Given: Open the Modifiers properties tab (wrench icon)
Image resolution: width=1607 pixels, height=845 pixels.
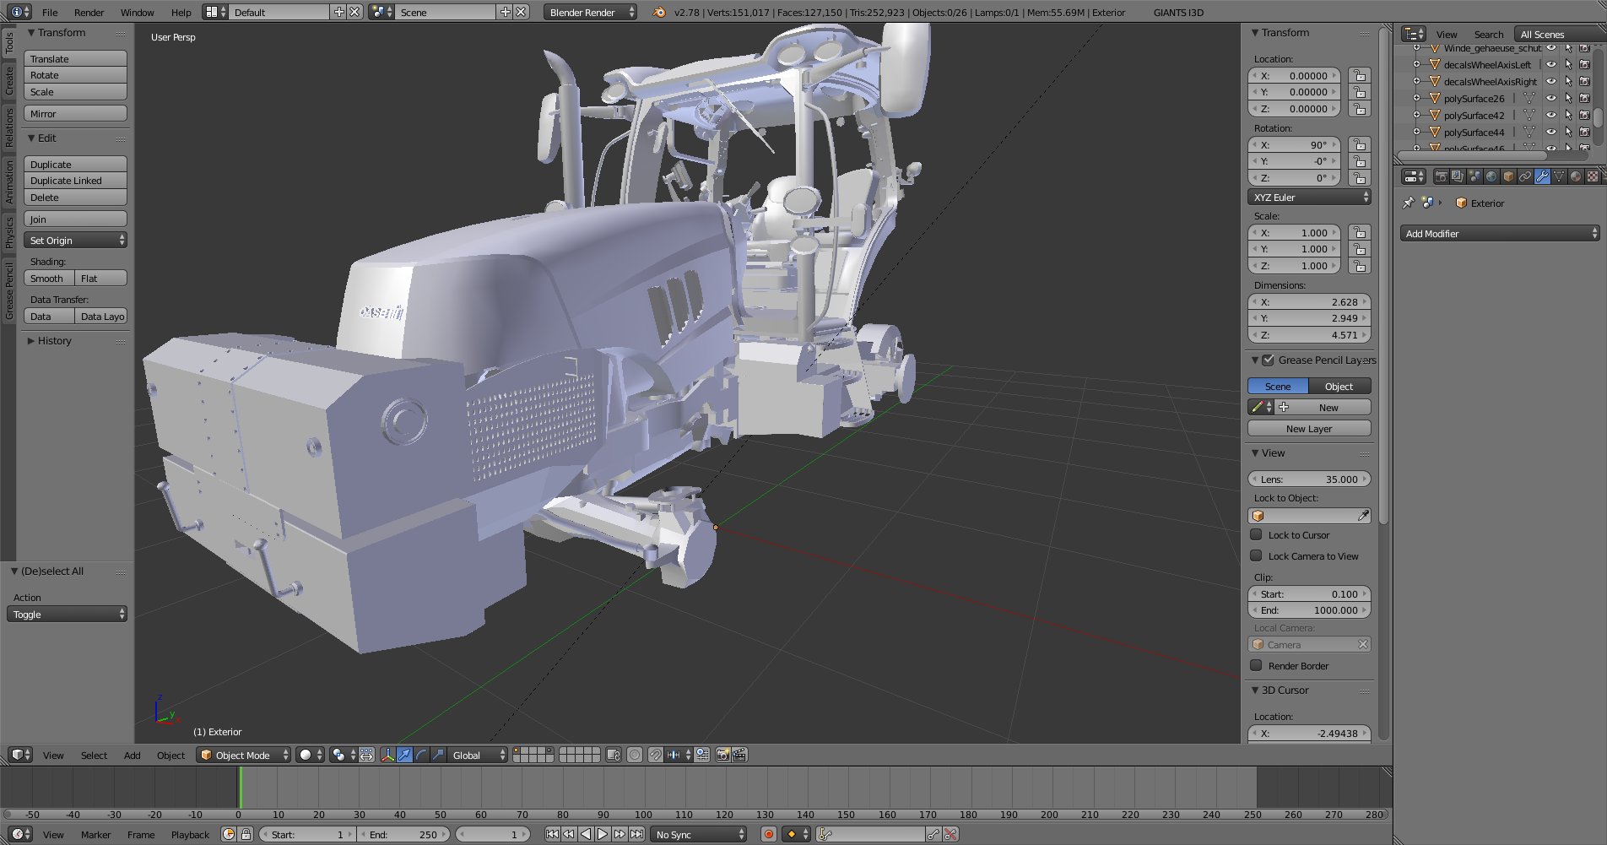Looking at the screenshot, I should [x=1542, y=176].
